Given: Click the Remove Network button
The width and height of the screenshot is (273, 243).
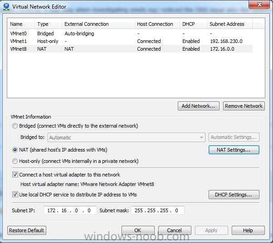Looking at the screenshot, I should click(x=244, y=106).
